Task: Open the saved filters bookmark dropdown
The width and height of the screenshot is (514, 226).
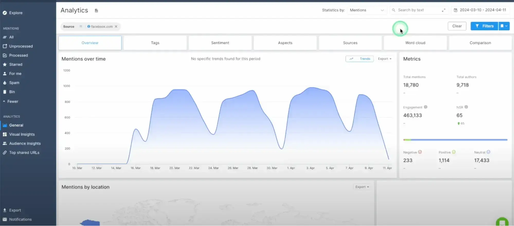Action: [504, 26]
